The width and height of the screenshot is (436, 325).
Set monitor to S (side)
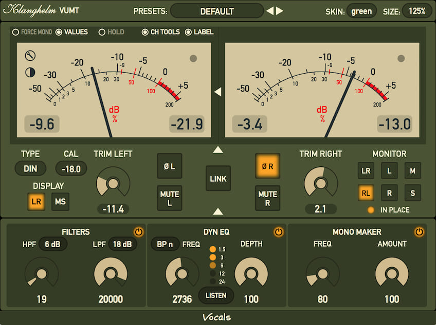[x=413, y=193]
